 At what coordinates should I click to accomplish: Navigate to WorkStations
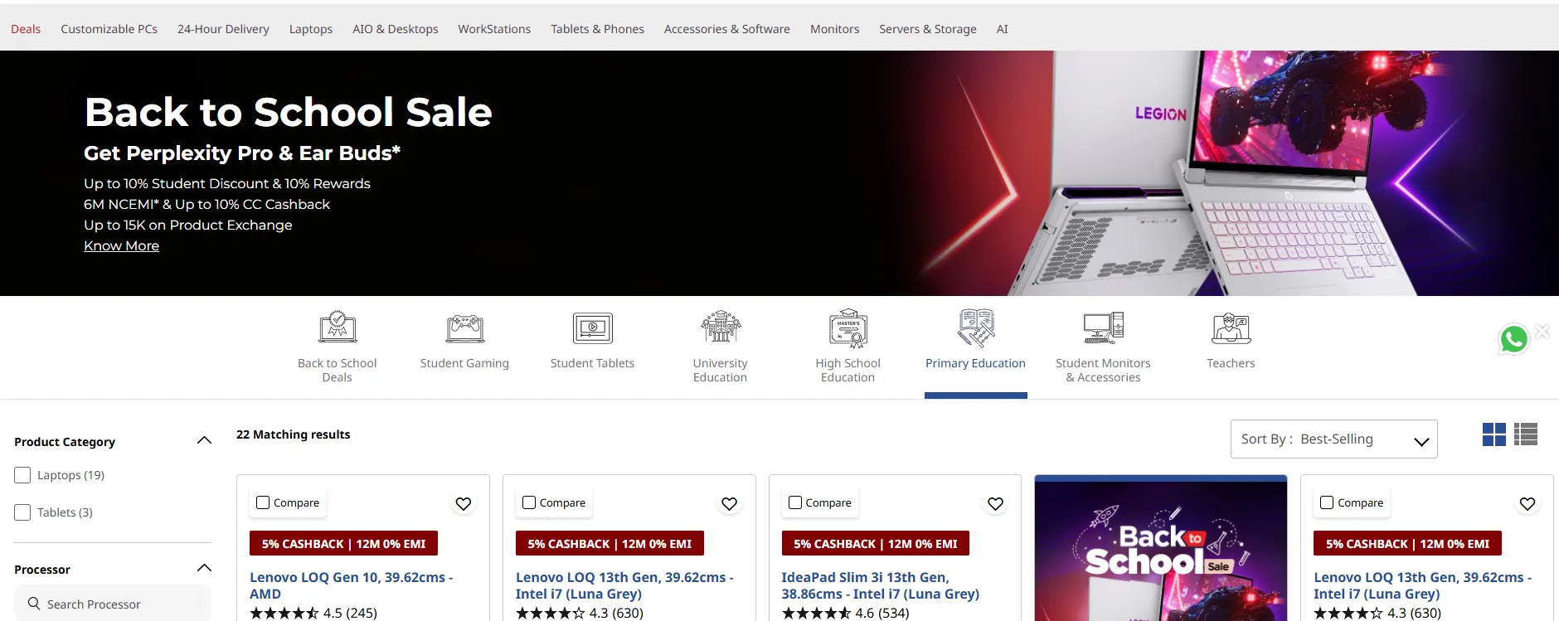click(494, 29)
